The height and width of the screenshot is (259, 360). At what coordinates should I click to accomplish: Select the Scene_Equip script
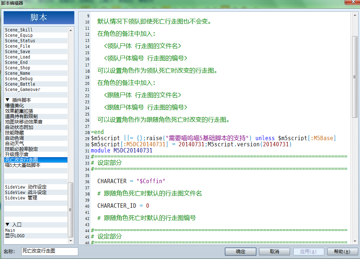[x=36, y=35]
